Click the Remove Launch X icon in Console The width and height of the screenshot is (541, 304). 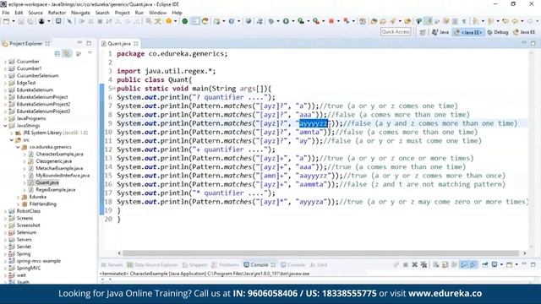(415, 264)
